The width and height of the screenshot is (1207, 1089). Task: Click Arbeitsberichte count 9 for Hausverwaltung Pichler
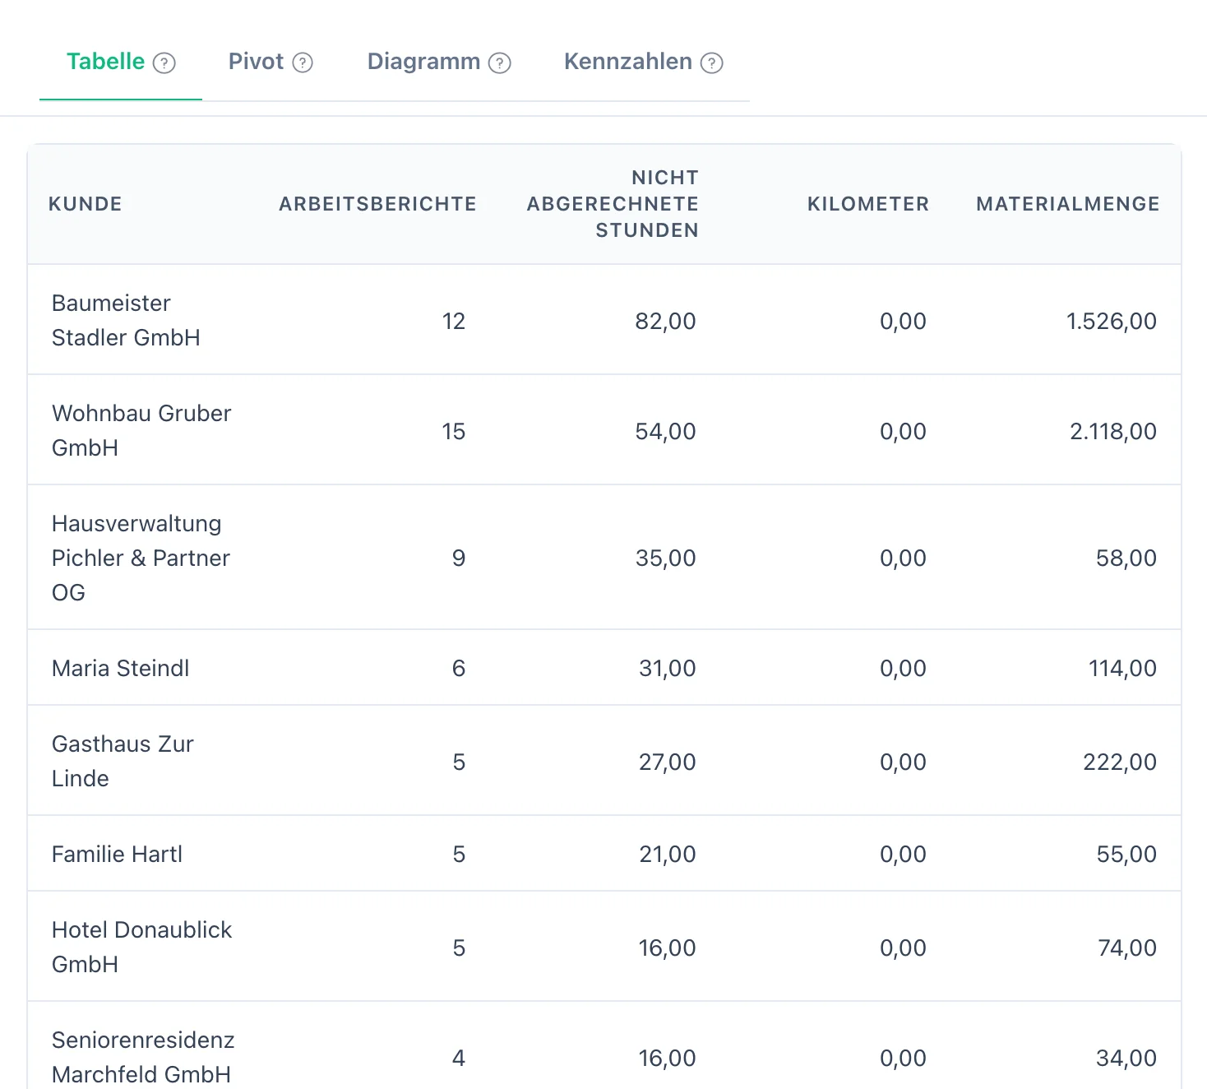(459, 558)
